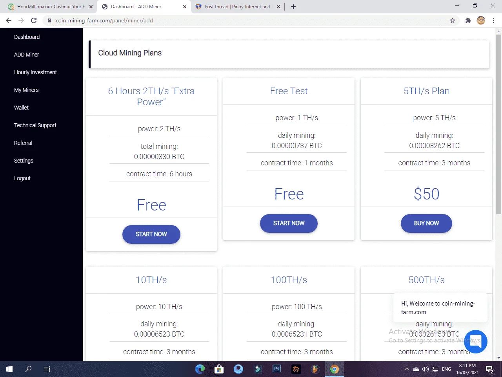Open Wallet in the sidebar

(x=22, y=108)
